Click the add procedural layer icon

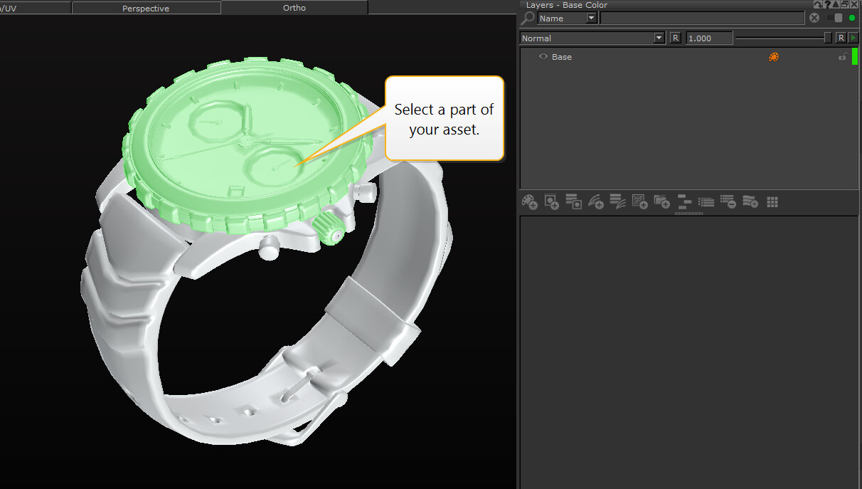639,202
